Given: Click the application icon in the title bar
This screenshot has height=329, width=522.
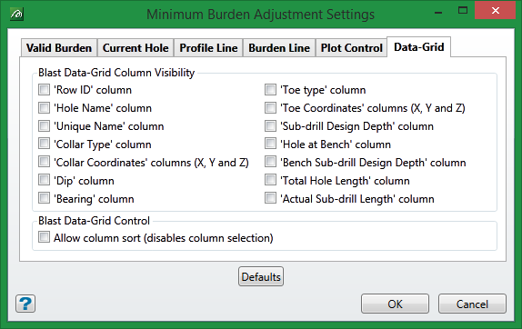Looking at the screenshot, I should coord(16,15).
